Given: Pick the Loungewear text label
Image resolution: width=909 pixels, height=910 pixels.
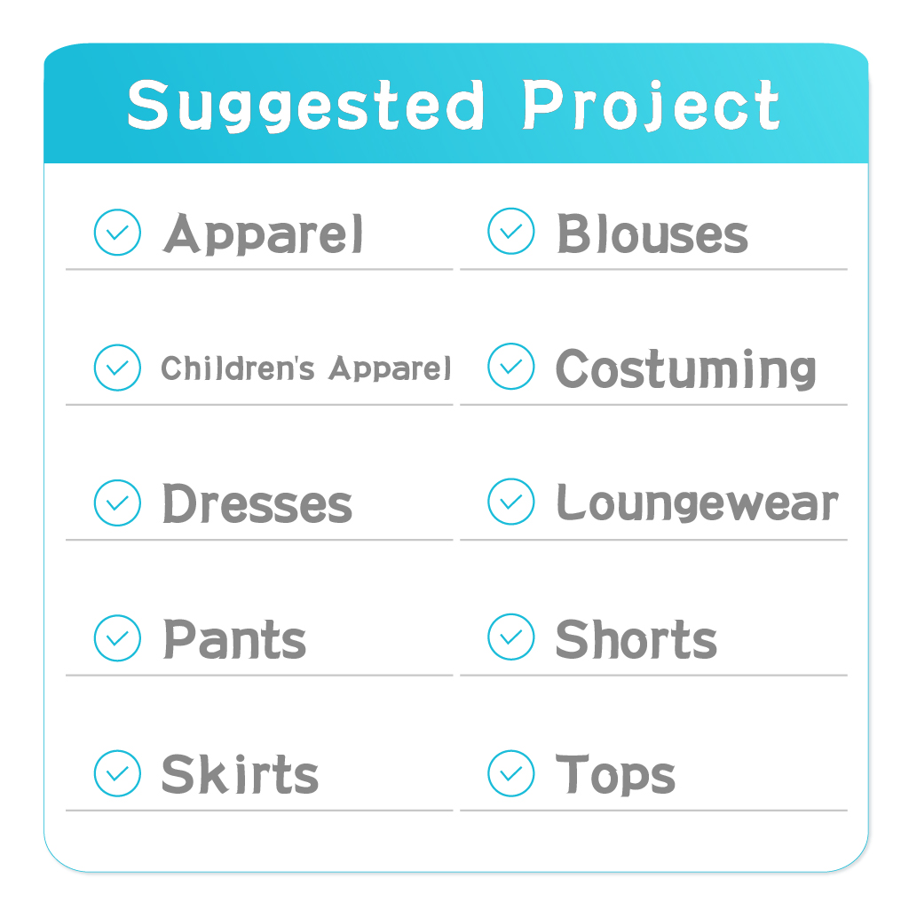Looking at the screenshot, I should click(698, 503).
